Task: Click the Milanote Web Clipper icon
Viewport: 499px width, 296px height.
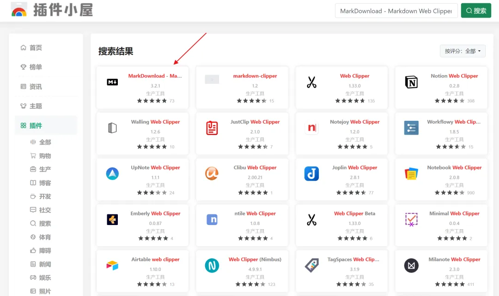Action: (411, 266)
